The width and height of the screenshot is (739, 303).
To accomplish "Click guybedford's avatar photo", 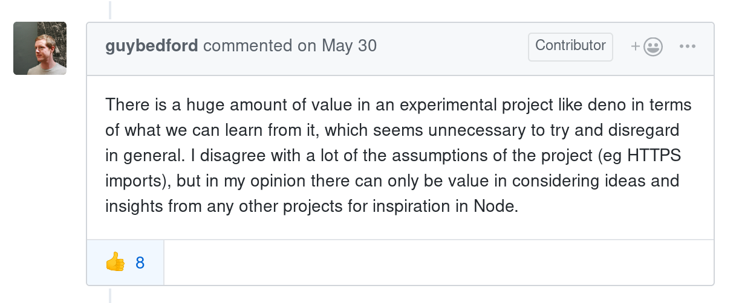I will pos(40,48).
